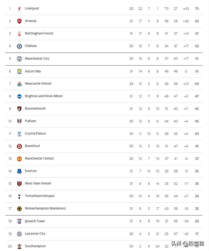Select the Wolverhampton Wanderers crest icon
209x251 pixels.
[19, 209]
